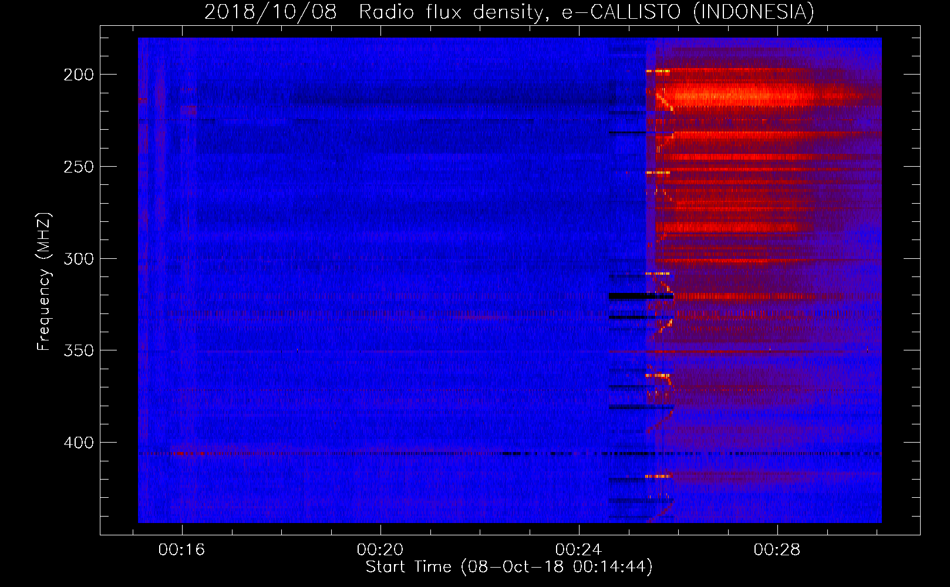Click the 00:28 time tick label
This screenshot has width=950, height=587.
[x=777, y=550]
